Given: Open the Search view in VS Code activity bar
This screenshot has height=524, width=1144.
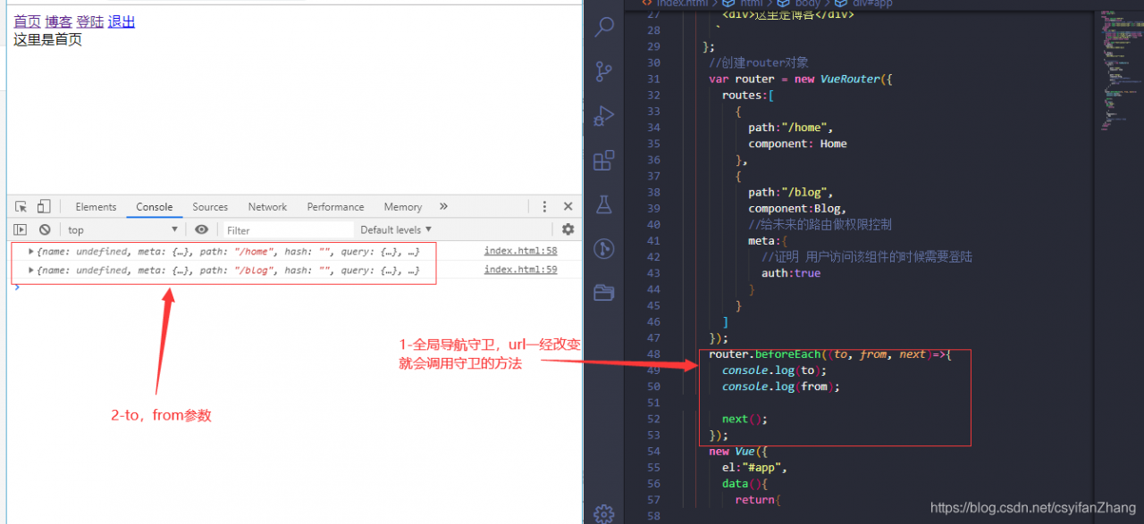Looking at the screenshot, I should coord(604,26).
